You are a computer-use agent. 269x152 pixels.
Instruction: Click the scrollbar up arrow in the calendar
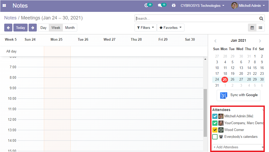click(205, 59)
